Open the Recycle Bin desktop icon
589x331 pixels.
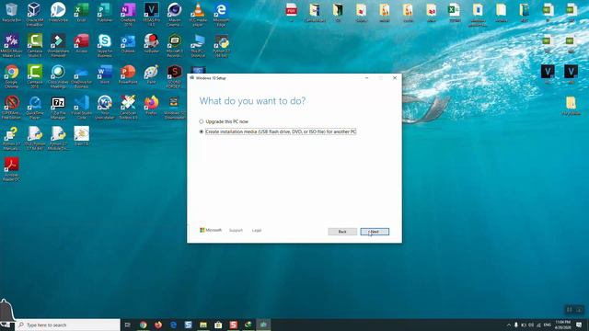[x=11, y=12]
